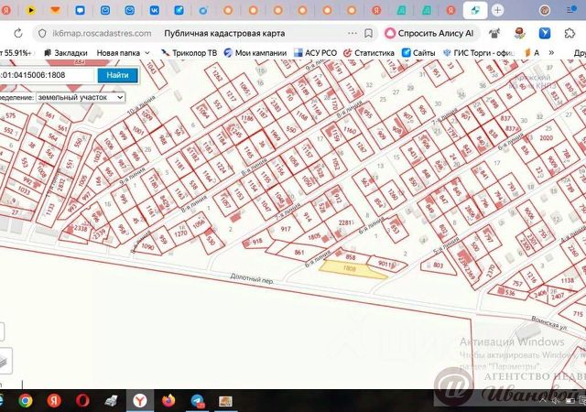
Task: Bookmark this page with the bookmark icon
Action: coord(368,33)
